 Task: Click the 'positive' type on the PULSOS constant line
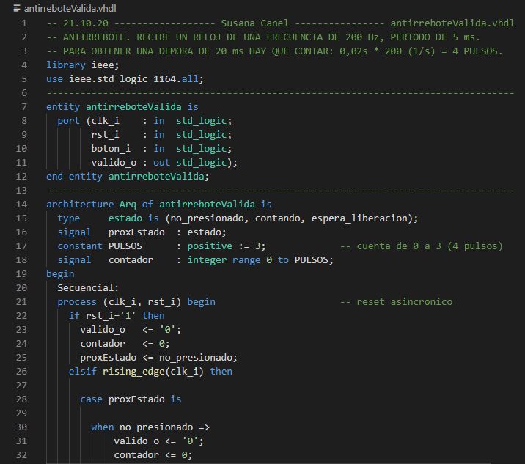209,246
